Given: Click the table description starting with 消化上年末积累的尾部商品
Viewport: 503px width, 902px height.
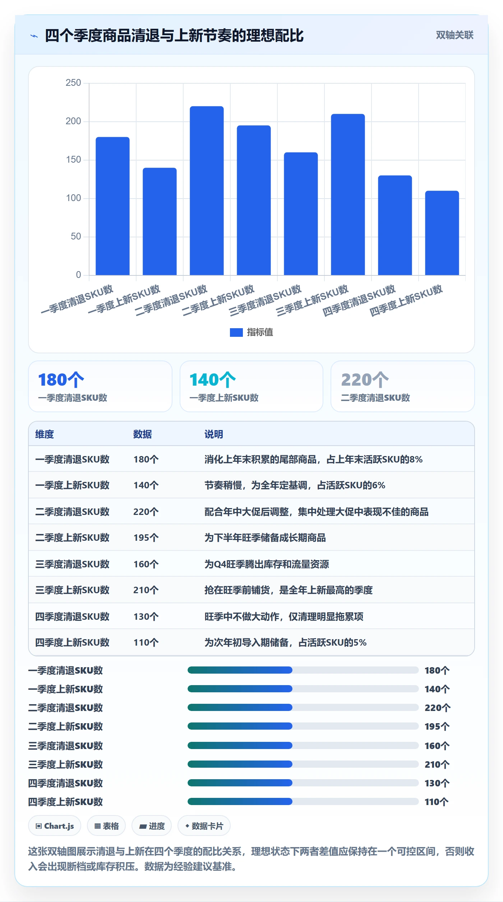Looking at the screenshot, I should coord(313,459).
